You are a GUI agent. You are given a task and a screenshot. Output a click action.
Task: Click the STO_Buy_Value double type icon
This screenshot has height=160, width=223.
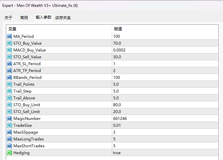[9, 43]
